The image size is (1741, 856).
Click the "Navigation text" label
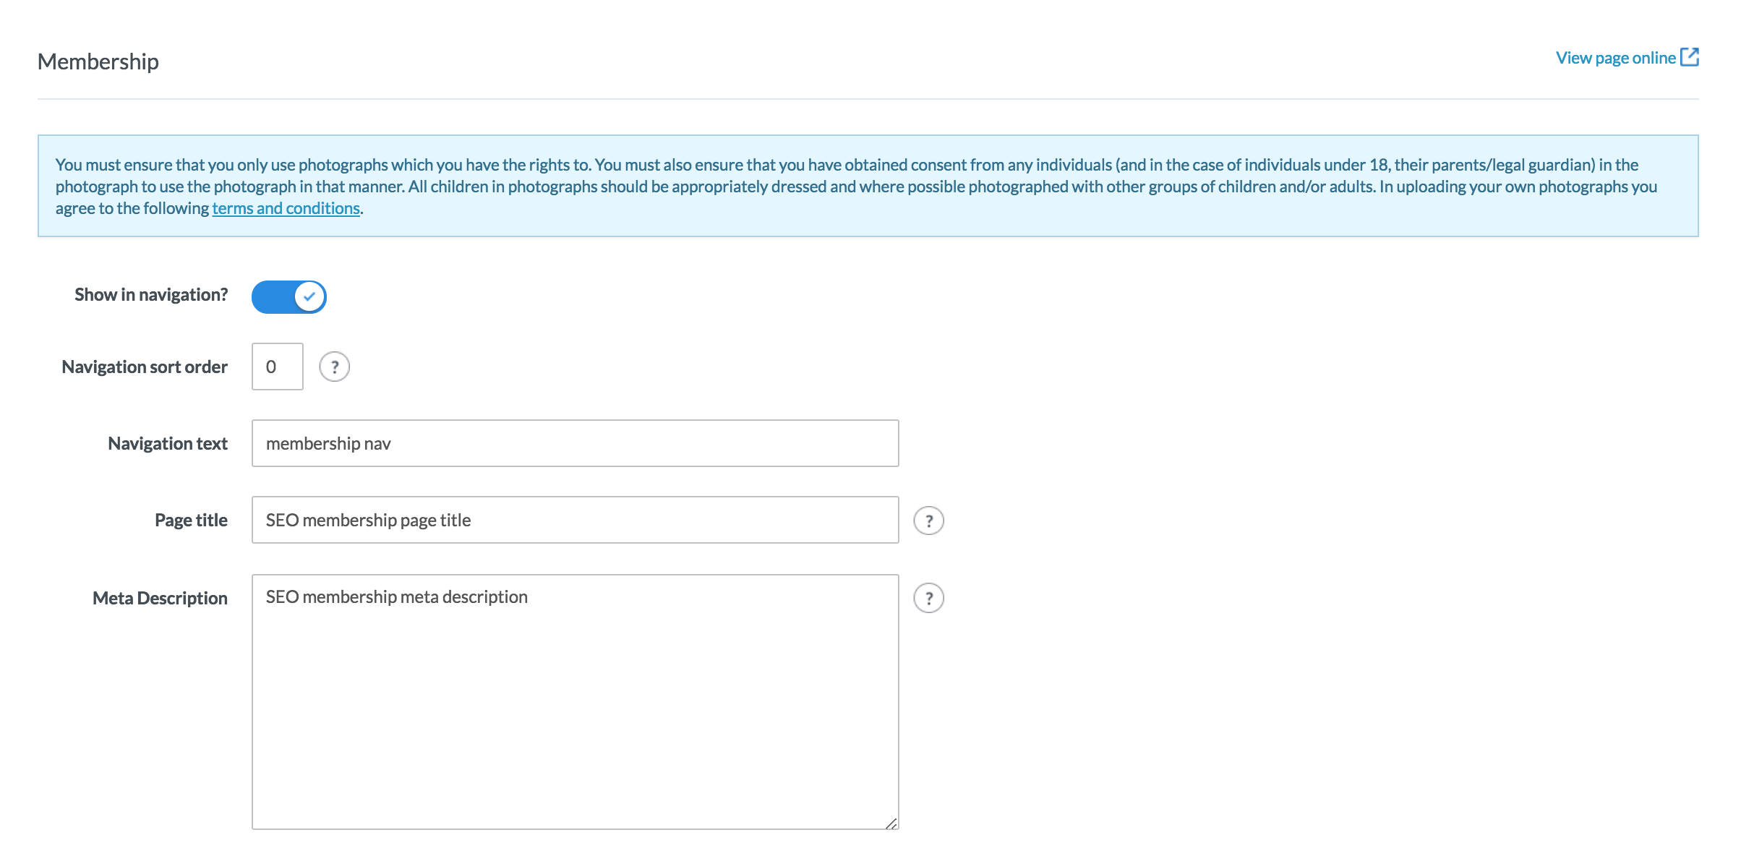[x=168, y=444]
